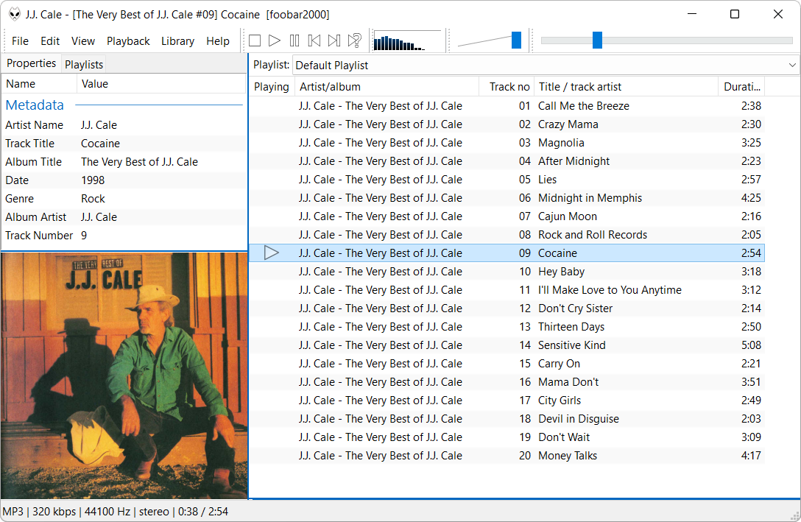Skip to the previous track
801x522 pixels.
click(314, 41)
